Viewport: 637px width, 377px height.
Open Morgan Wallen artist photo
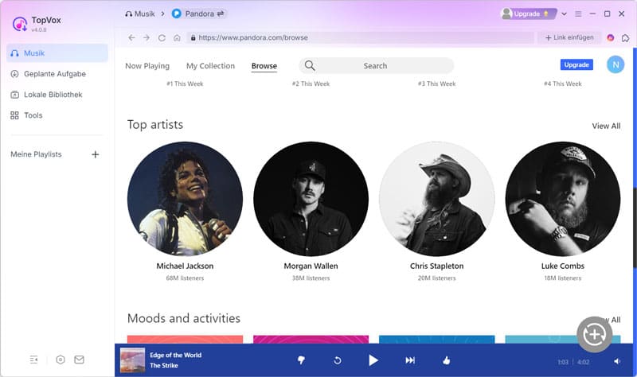tap(311, 199)
